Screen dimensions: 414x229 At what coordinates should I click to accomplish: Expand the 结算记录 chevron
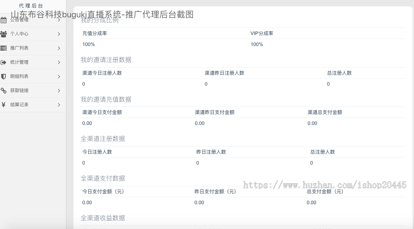tap(59, 105)
